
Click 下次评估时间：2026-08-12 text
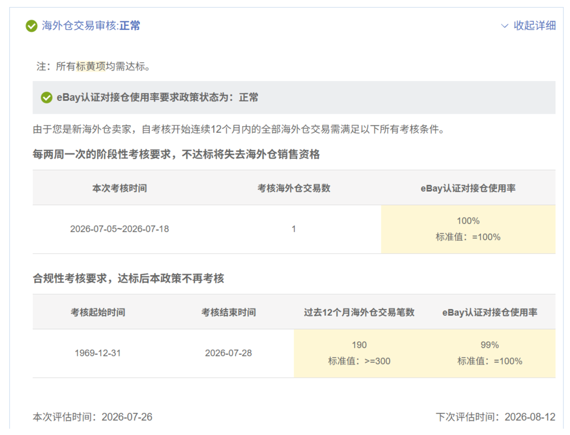(x=495, y=417)
